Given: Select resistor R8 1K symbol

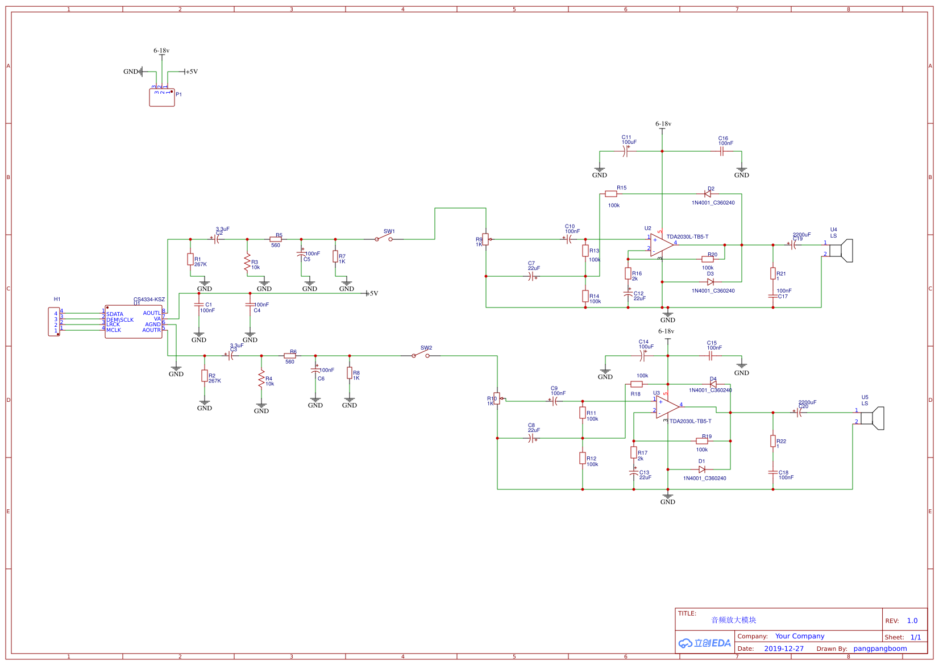Looking at the screenshot, I should pos(350,373).
